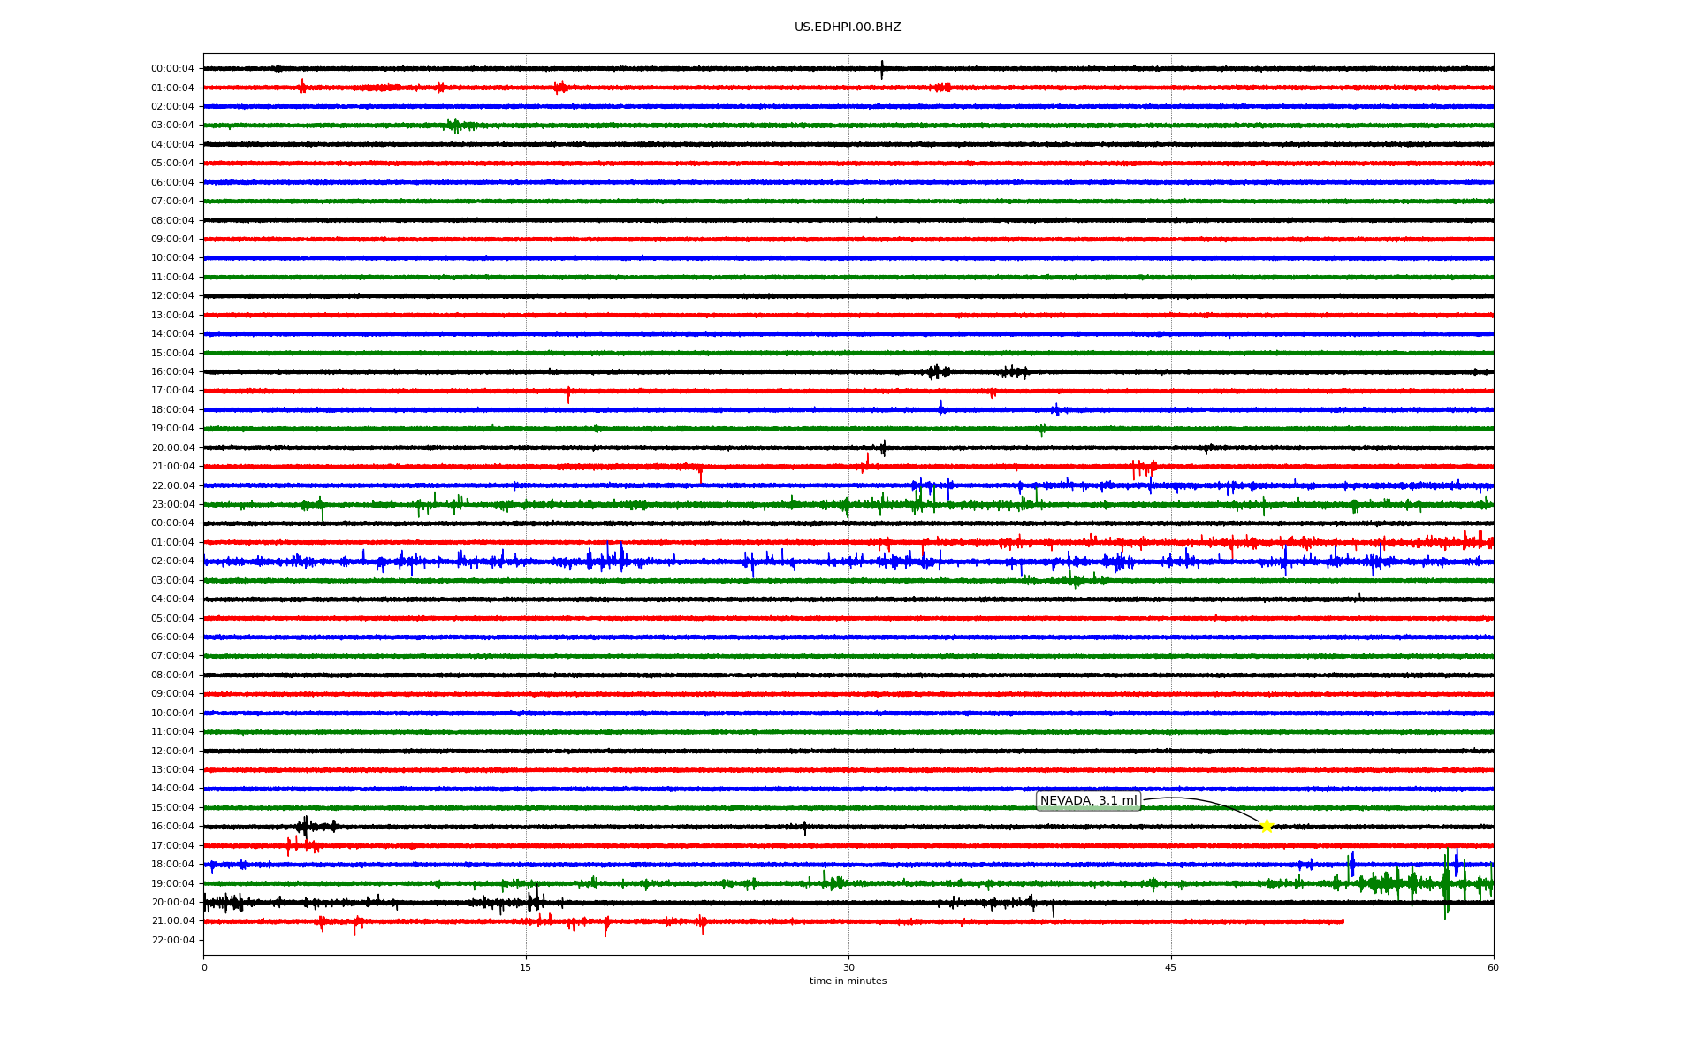Click the right end of the last red trace

tap(1342, 921)
